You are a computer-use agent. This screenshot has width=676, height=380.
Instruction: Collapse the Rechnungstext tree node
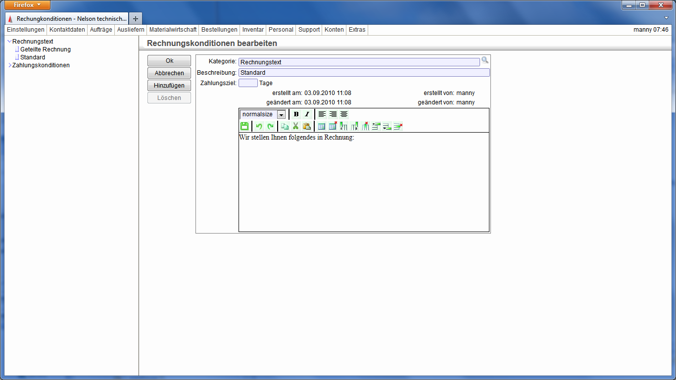click(x=9, y=42)
